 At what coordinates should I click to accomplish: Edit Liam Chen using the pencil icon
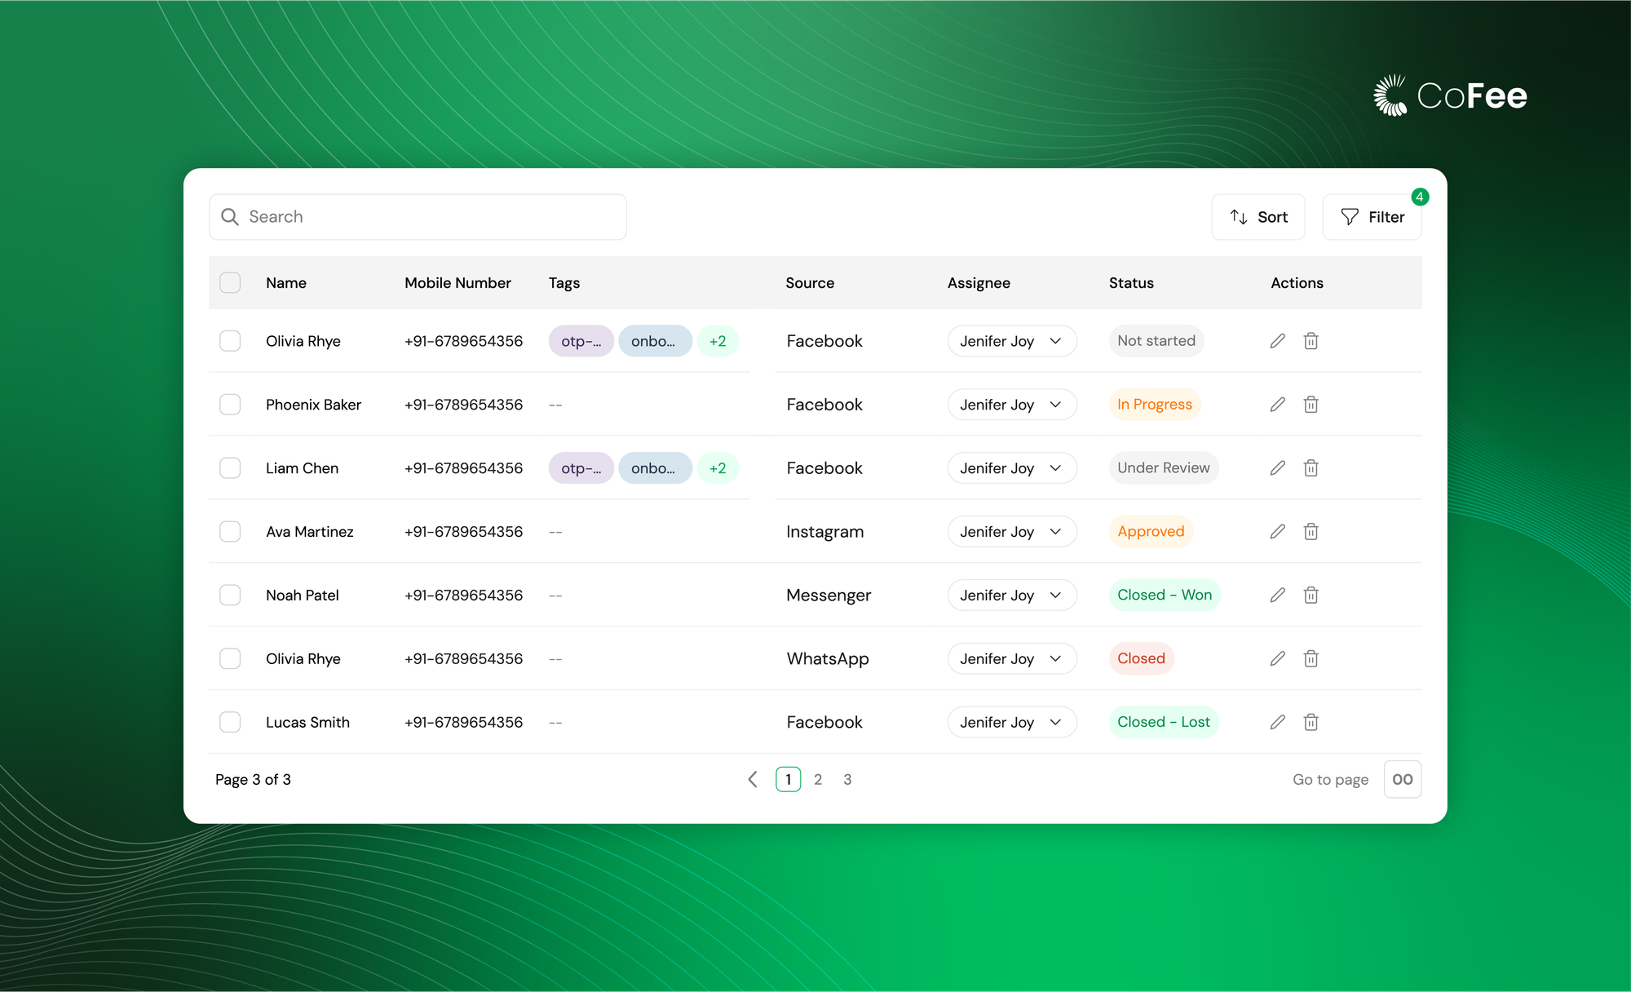click(1277, 467)
